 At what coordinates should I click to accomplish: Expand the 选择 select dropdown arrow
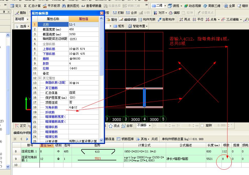point(28,26)
